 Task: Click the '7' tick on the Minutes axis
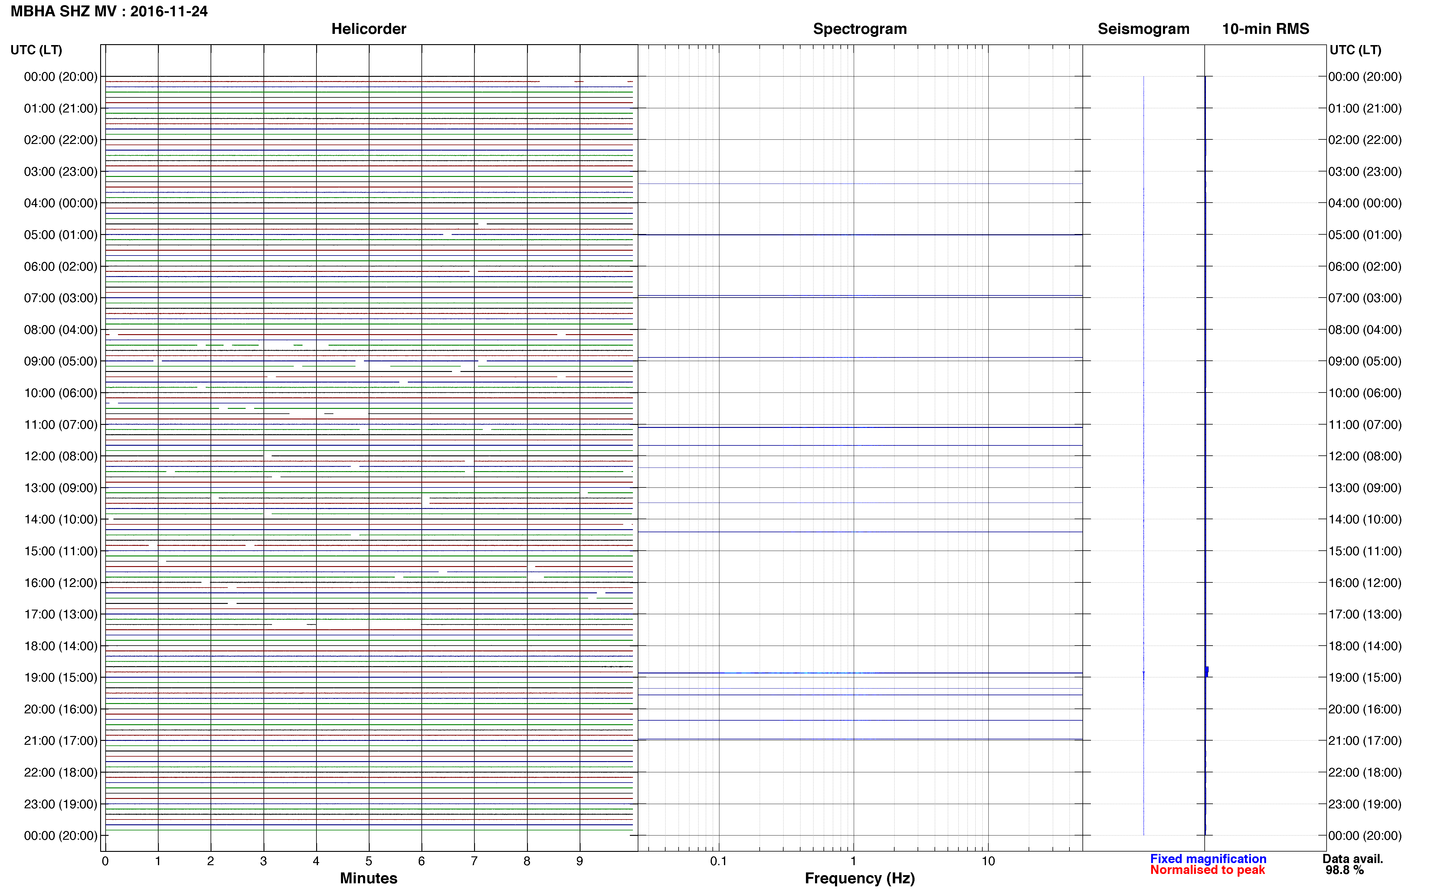click(474, 861)
